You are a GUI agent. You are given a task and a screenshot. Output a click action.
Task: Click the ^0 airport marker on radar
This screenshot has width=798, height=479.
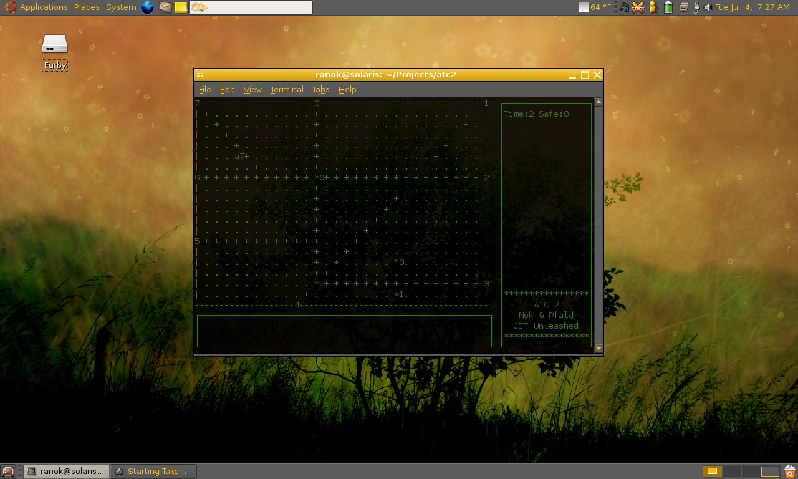tap(399, 263)
